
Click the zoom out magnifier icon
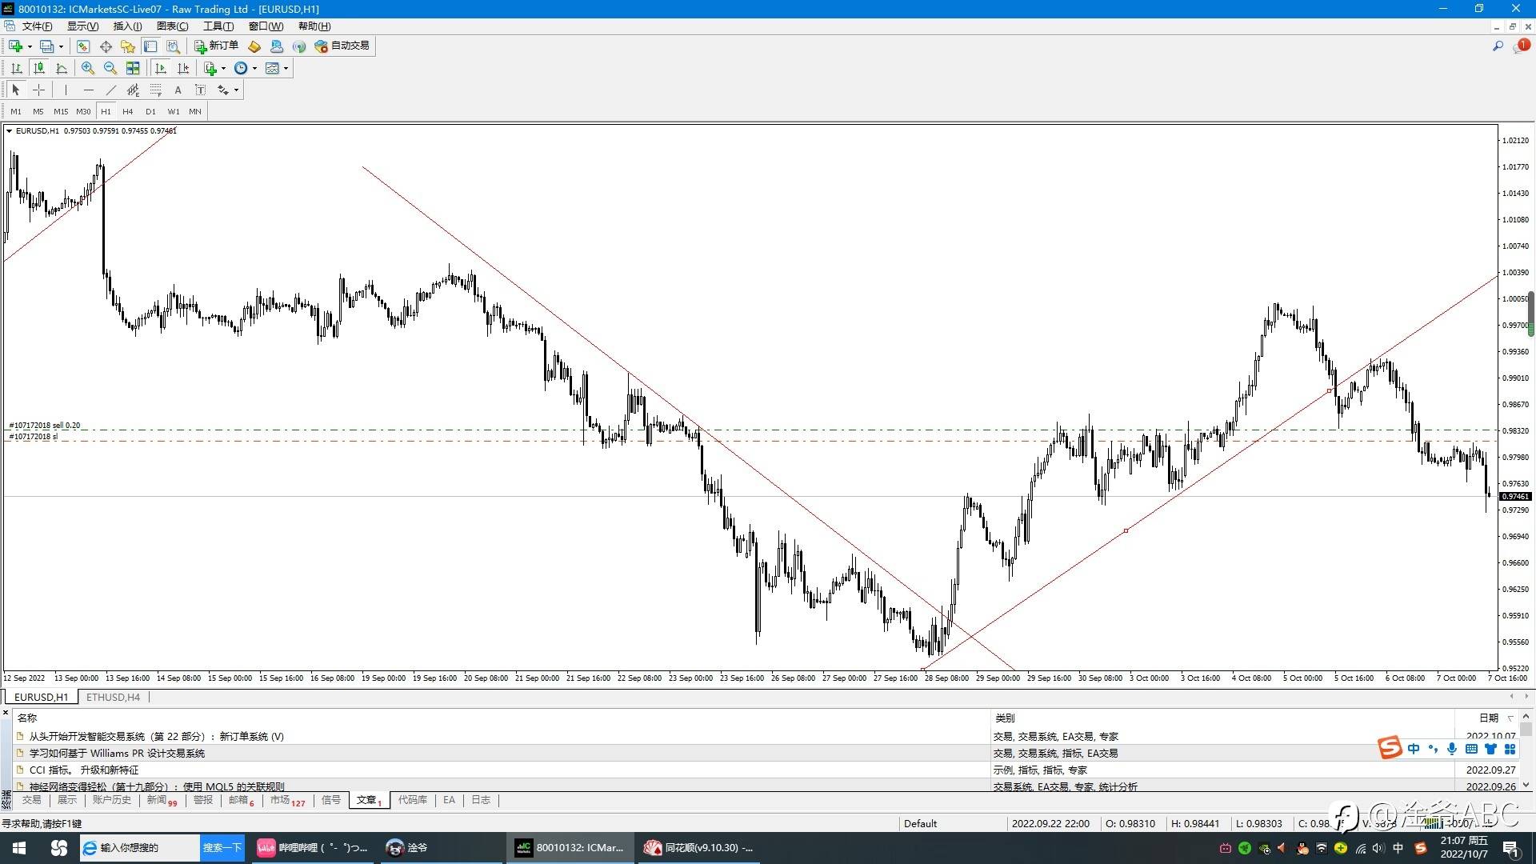(x=110, y=69)
